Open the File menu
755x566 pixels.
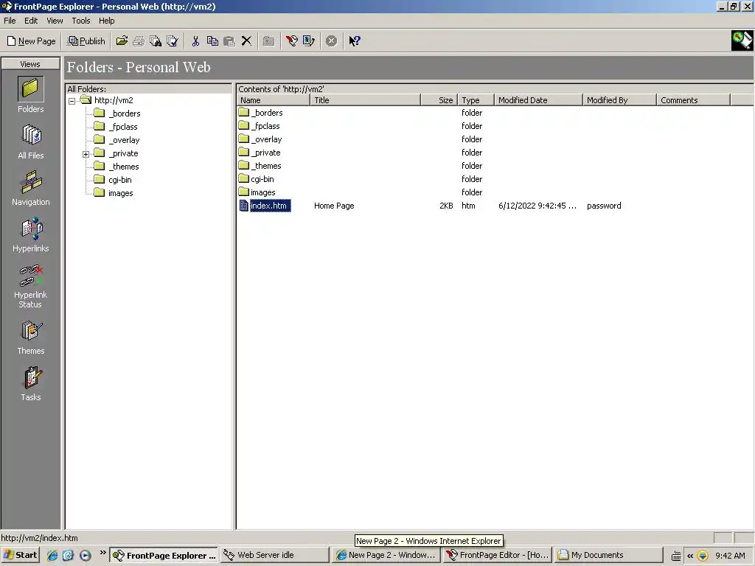pos(10,21)
